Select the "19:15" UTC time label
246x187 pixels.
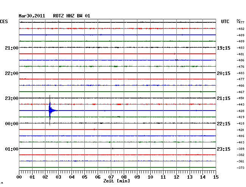coord(224,48)
